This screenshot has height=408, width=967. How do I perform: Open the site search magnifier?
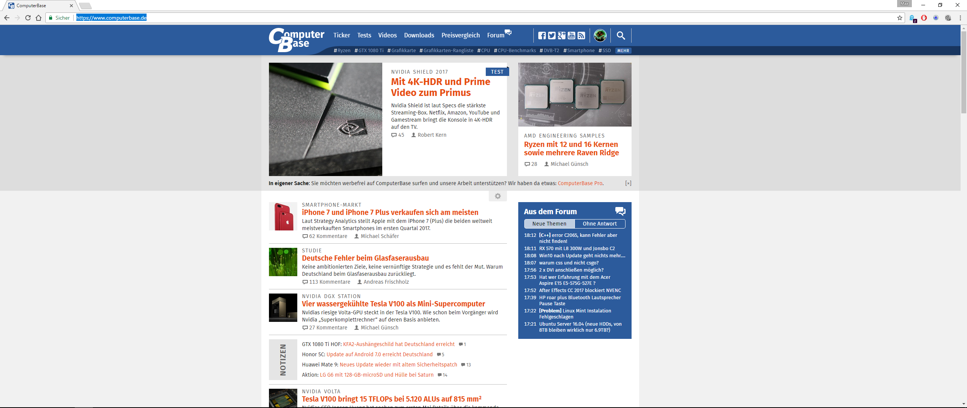(621, 36)
